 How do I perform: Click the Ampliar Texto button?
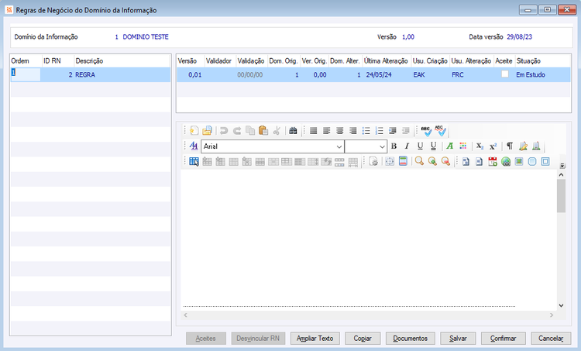click(x=315, y=338)
